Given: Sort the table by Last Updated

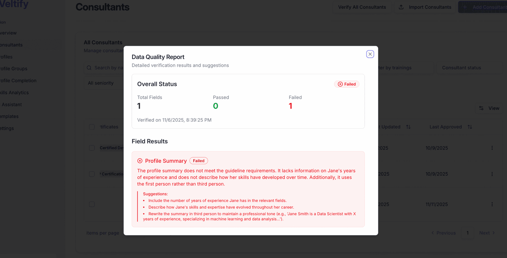Looking at the screenshot, I should 408,127.
